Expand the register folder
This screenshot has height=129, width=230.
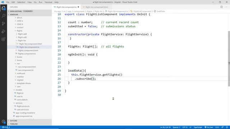20,80
